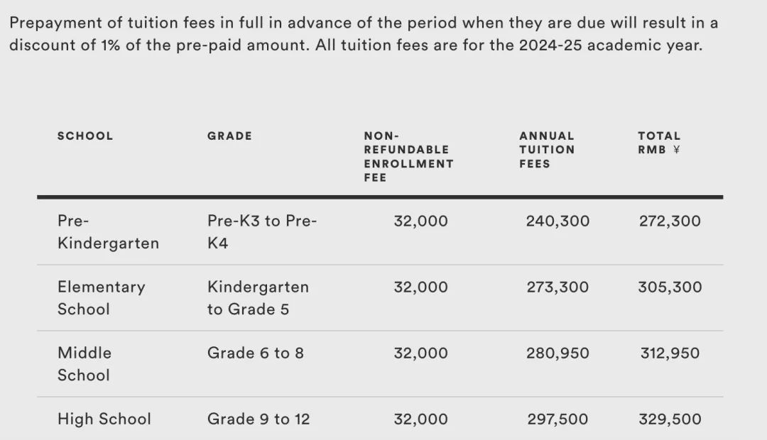Select the Pre-Kindergarten school cell

click(x=108, y=232)
